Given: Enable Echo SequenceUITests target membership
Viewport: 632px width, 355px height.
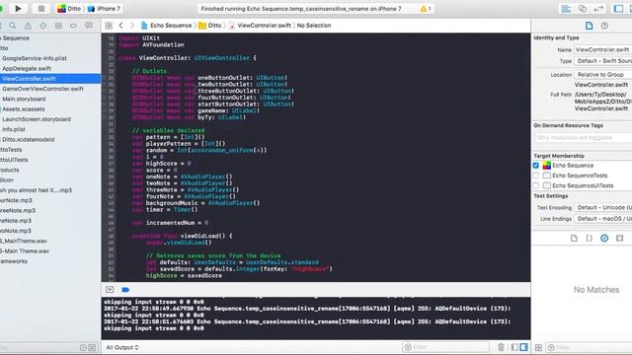Looking at the screenshot, I should [535, 185].
